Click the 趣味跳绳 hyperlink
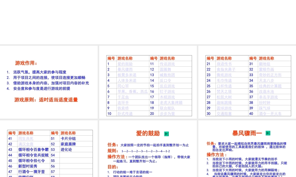The height and width of the screenshot is (177, 296). pos(224,103)
